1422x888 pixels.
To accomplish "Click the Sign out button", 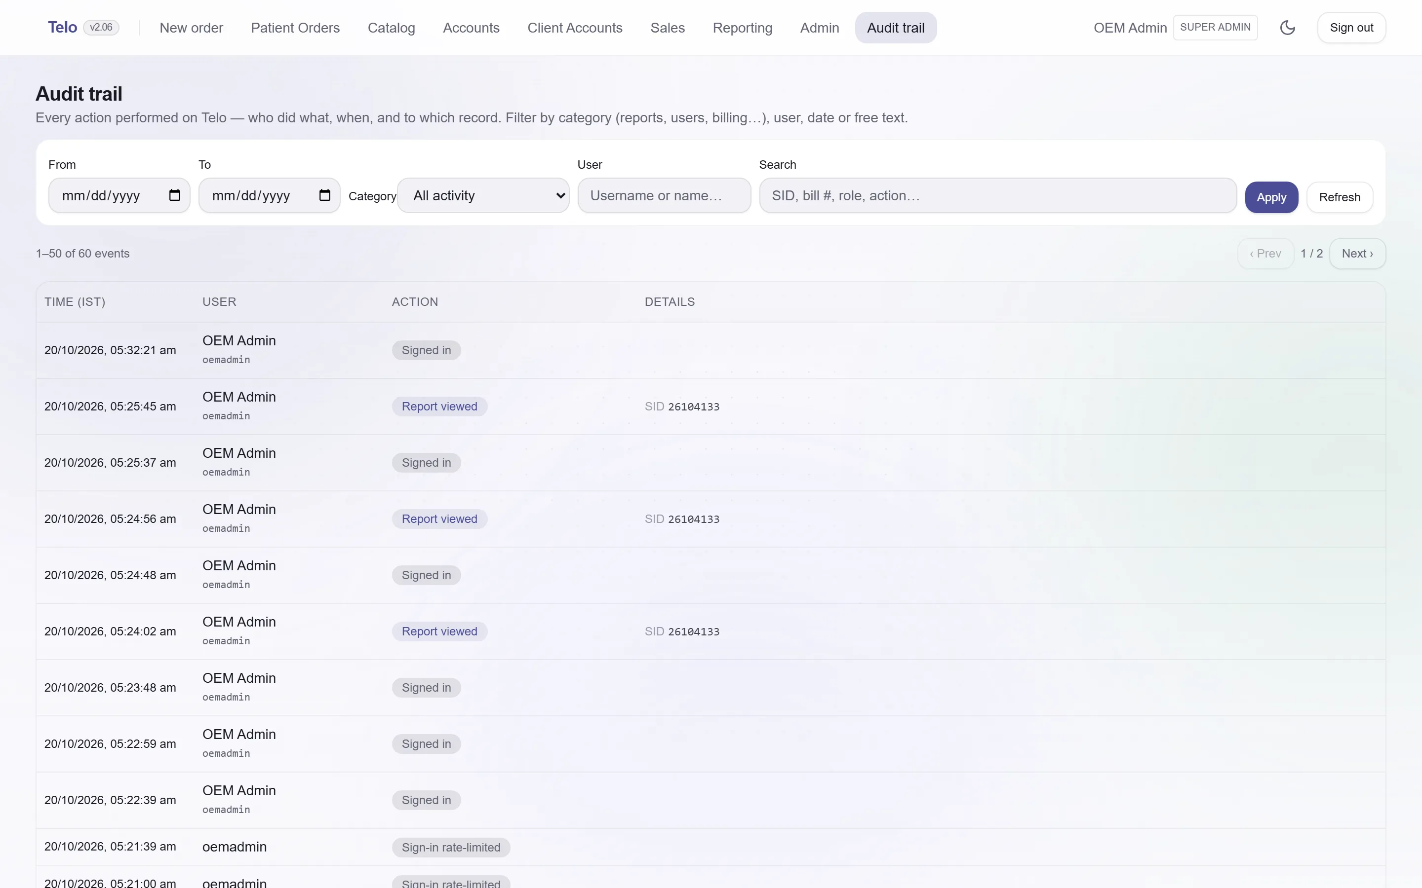I will (x=1351, y=28).
